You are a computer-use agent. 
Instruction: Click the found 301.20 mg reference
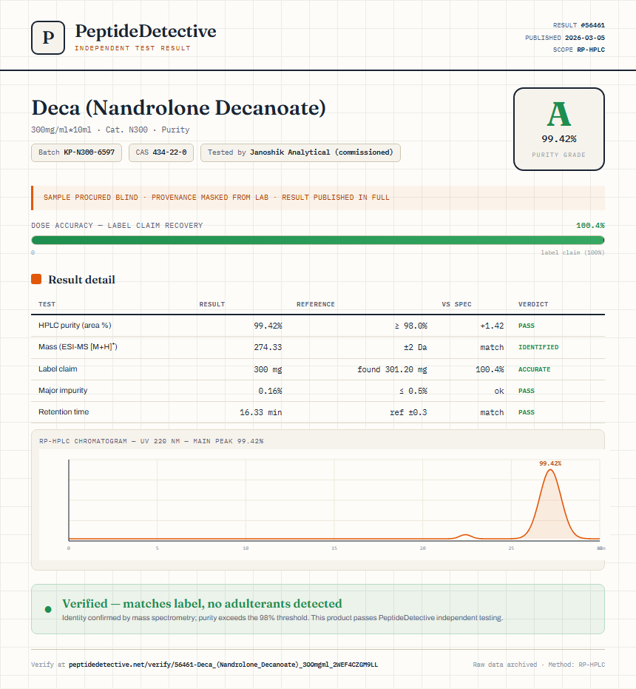pyautogui.click(x=392, y=369)
